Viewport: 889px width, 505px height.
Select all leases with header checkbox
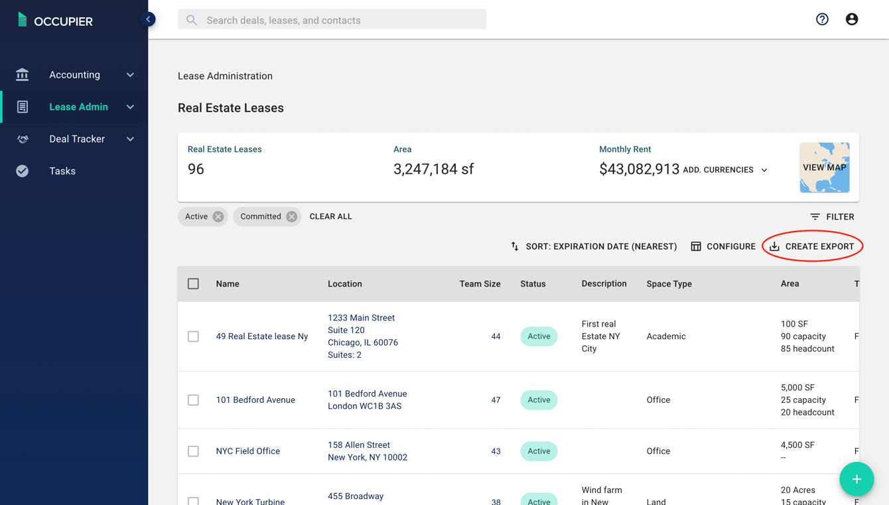point(193,284)
